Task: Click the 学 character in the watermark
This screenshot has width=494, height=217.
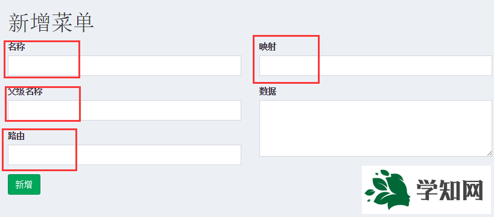Action: 428,190
